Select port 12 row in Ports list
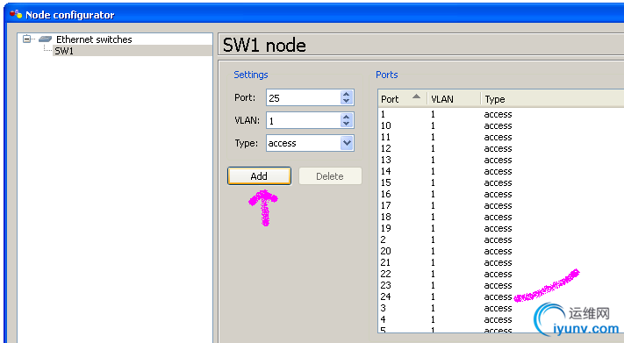 point(501,148)
